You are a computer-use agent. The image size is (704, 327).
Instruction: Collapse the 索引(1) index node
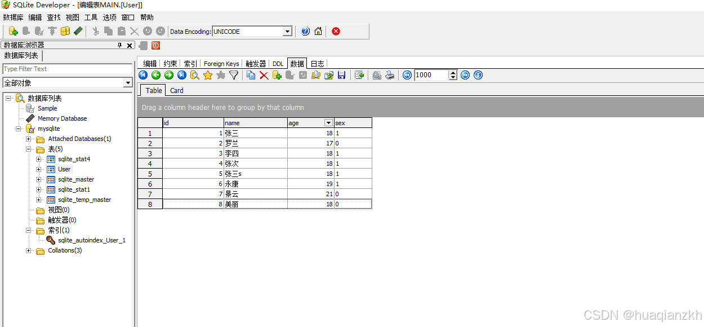tap(29, 230)
